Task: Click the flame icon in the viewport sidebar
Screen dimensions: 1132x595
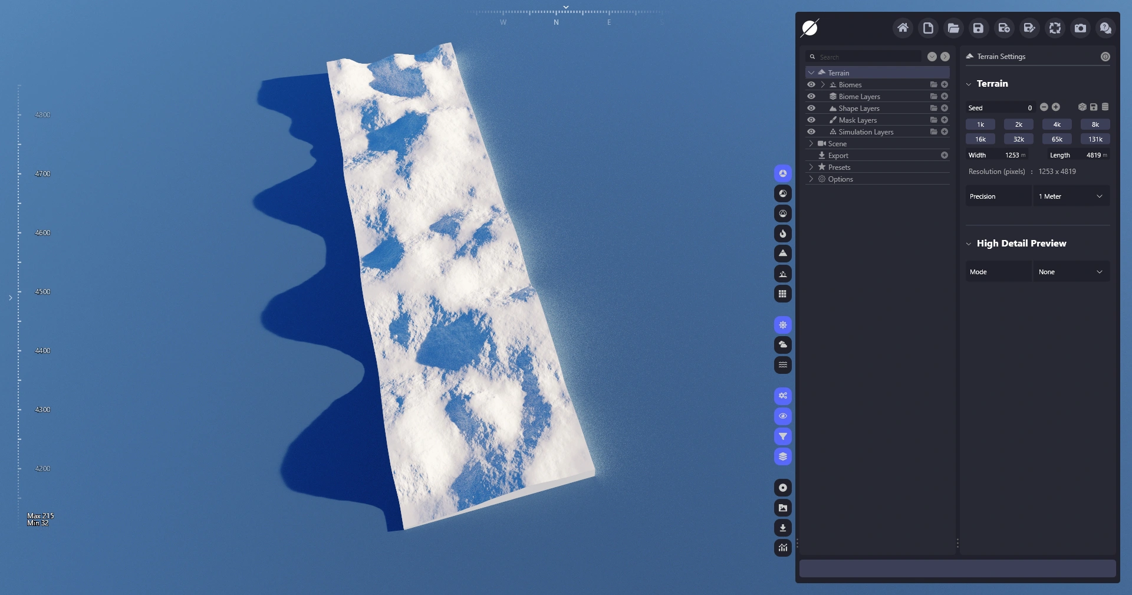Action: [783, 234]
